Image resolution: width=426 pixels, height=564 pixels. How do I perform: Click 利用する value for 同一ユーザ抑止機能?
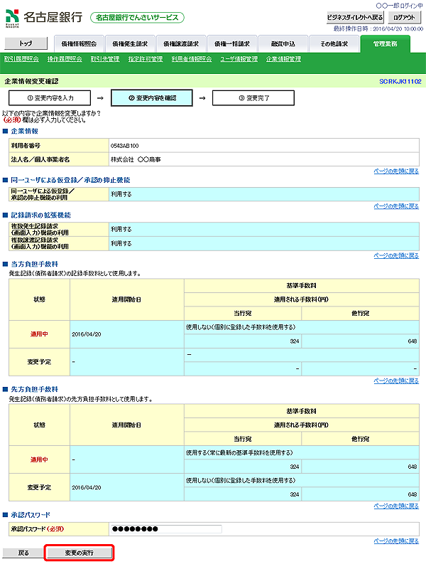121,194
